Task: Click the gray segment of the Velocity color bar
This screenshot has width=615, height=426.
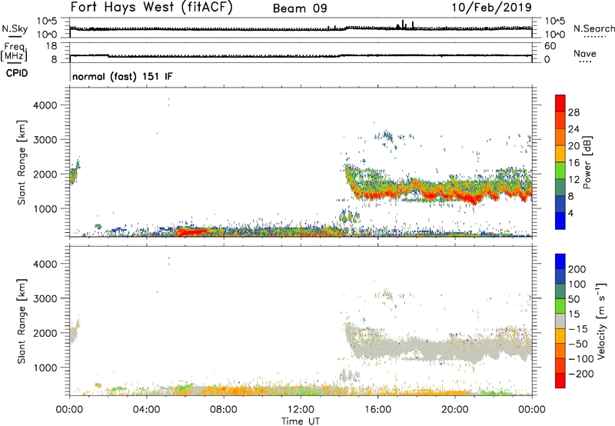Action: (560, 321)
